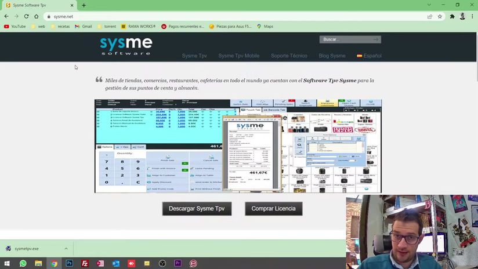Open the tab search chevron
478x269 pixels.
point(429,5)
